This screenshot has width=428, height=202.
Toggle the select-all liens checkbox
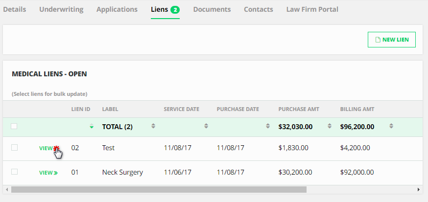[x=14, y=126]
